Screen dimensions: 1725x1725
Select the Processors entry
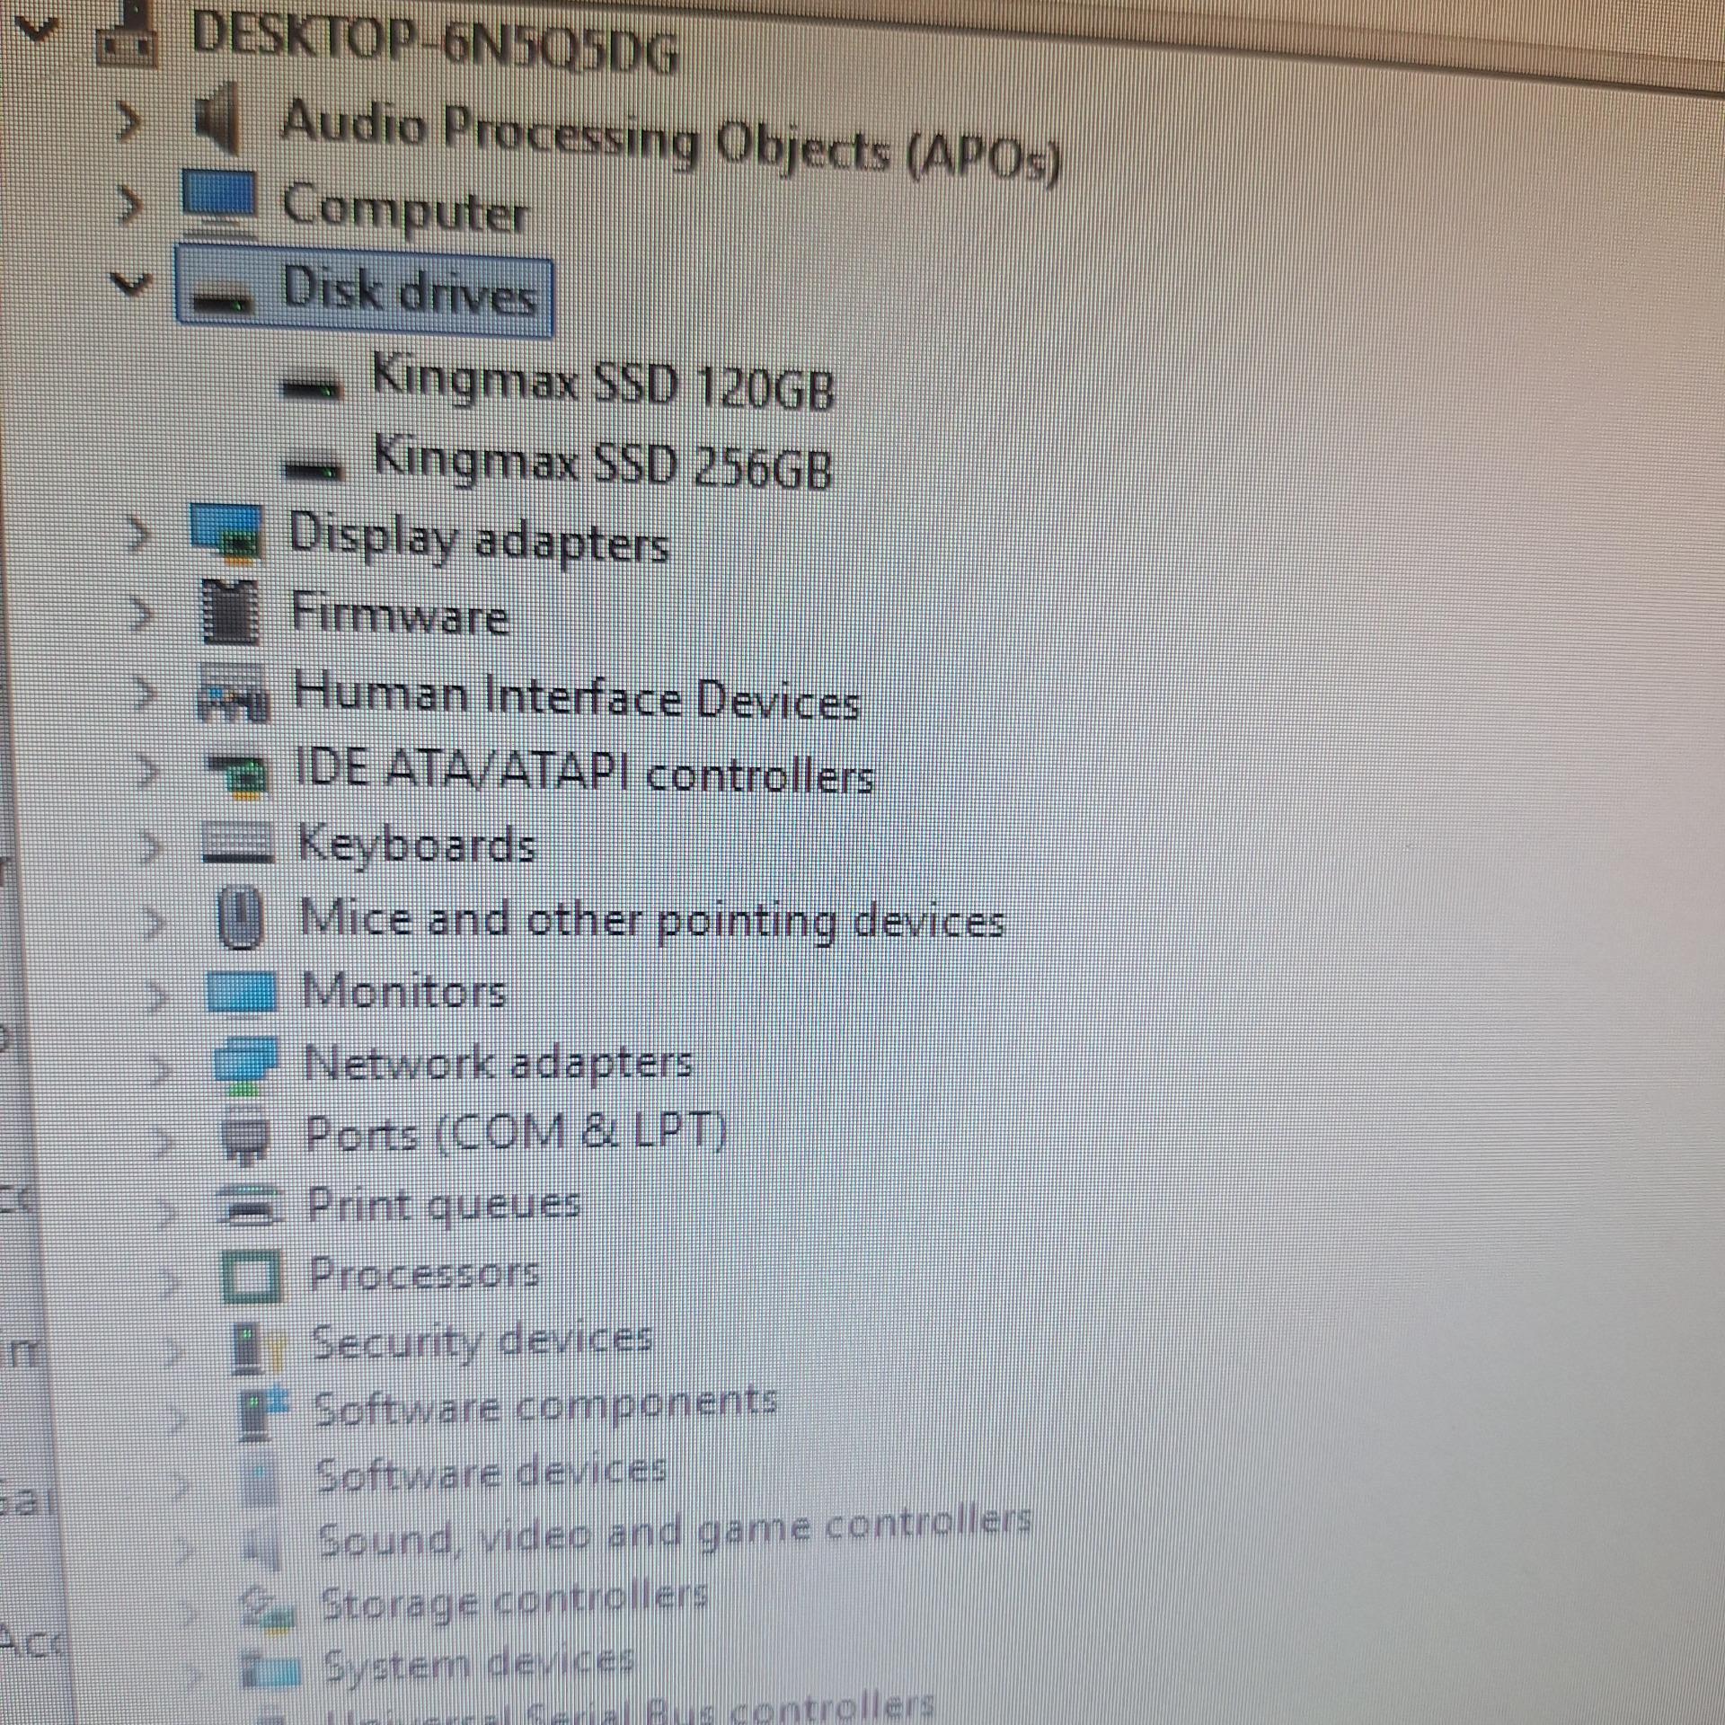coord(424,1272)
